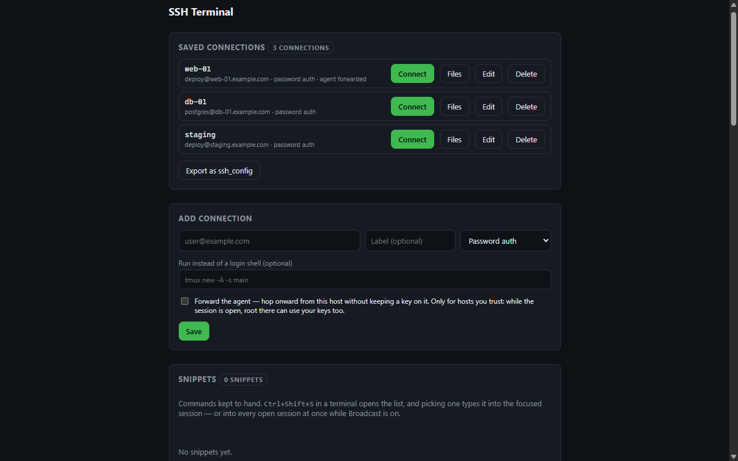Delete the staging connection
The height and width of the screenshot is (461, 738).
click(526, 139)
